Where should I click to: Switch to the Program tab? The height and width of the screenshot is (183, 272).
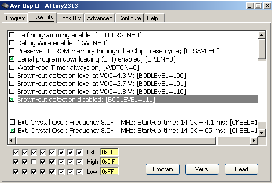pos(15,18)
